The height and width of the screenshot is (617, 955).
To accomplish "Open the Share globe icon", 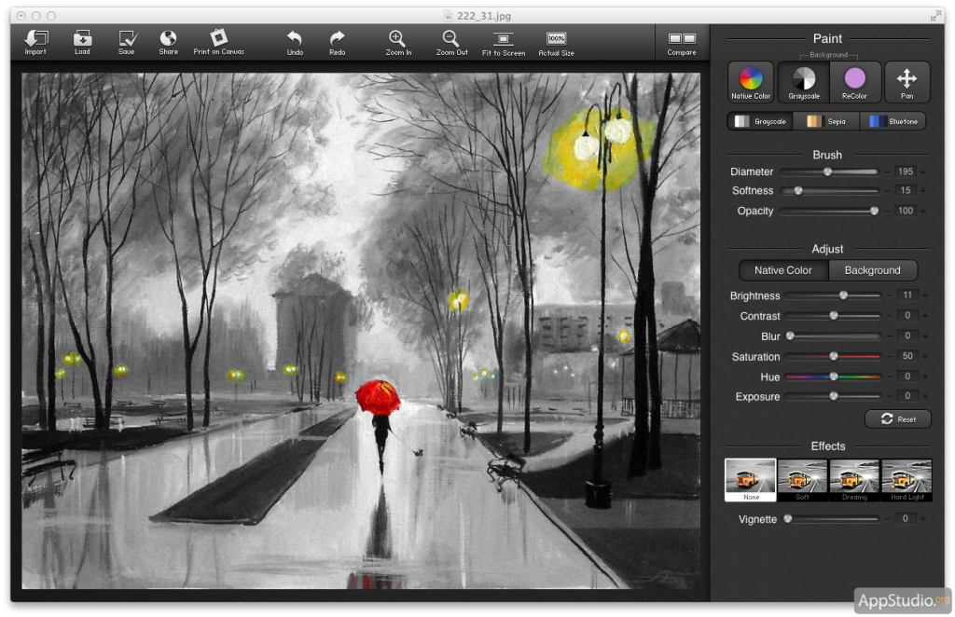I will (168, 39).
